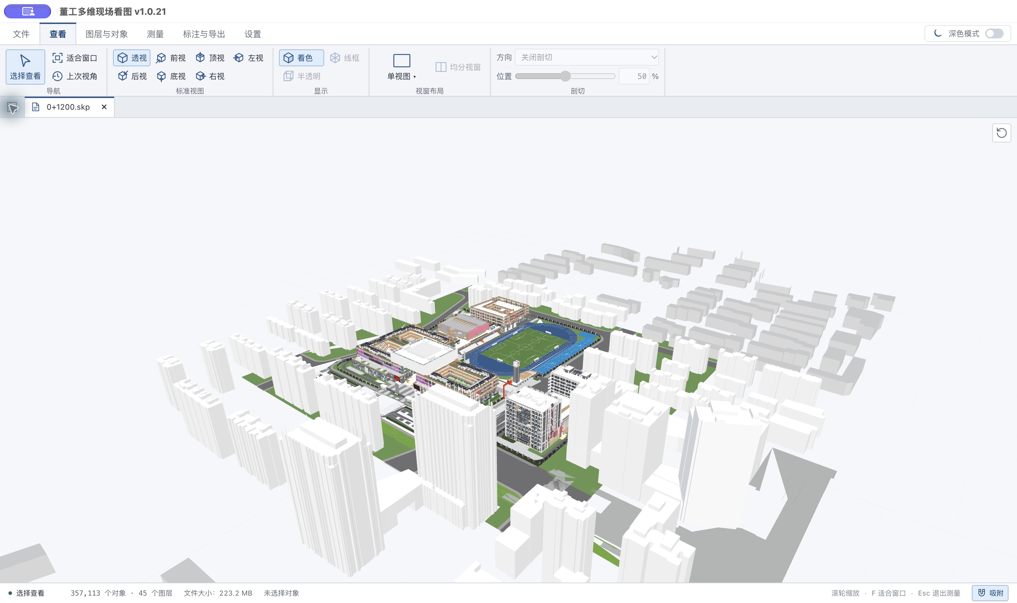The image size is (1017, 603).
Task: Restore 上次视角 previous view
Action: pos(75,76)
